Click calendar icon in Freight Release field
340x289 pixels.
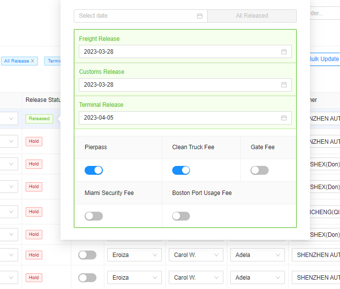tap(284, 52)
